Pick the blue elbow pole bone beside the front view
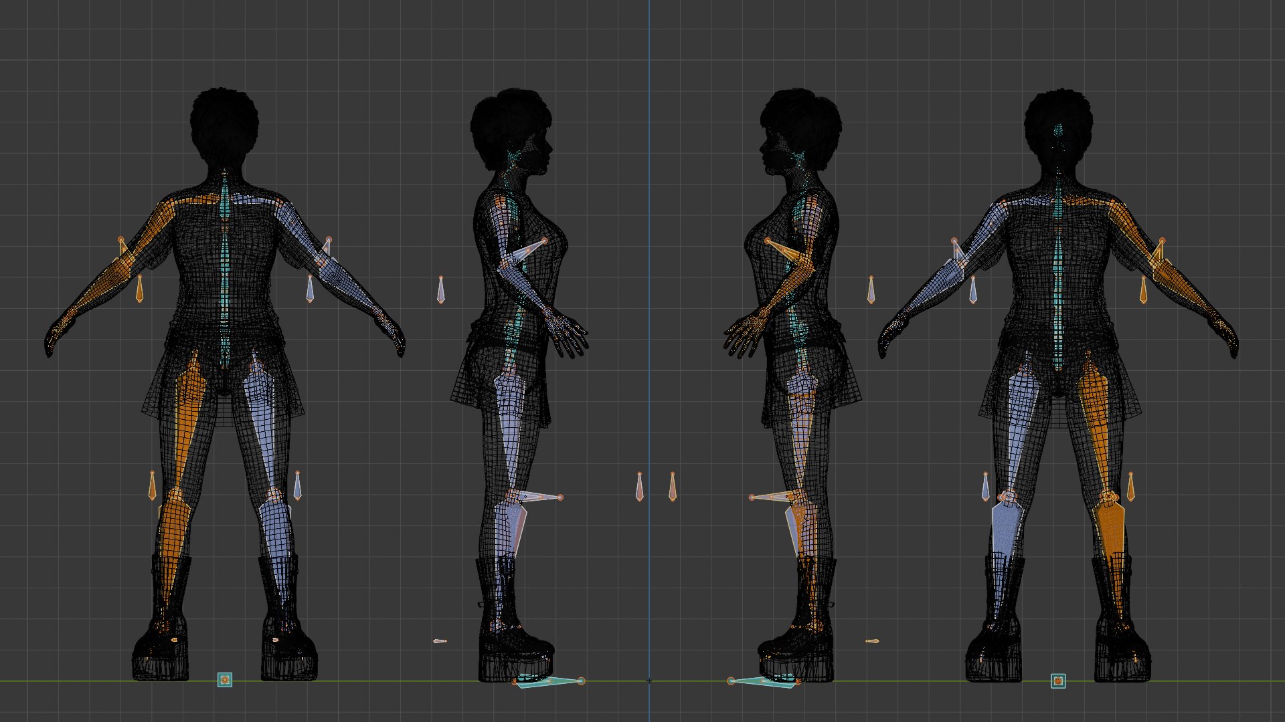Viewport: 1285px width, 722px height. click(973, 289)
